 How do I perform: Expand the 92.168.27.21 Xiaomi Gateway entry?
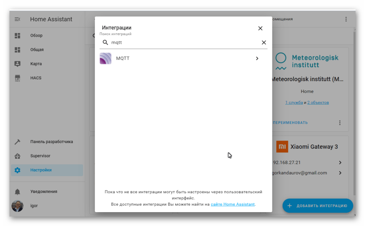coord(340,163)
